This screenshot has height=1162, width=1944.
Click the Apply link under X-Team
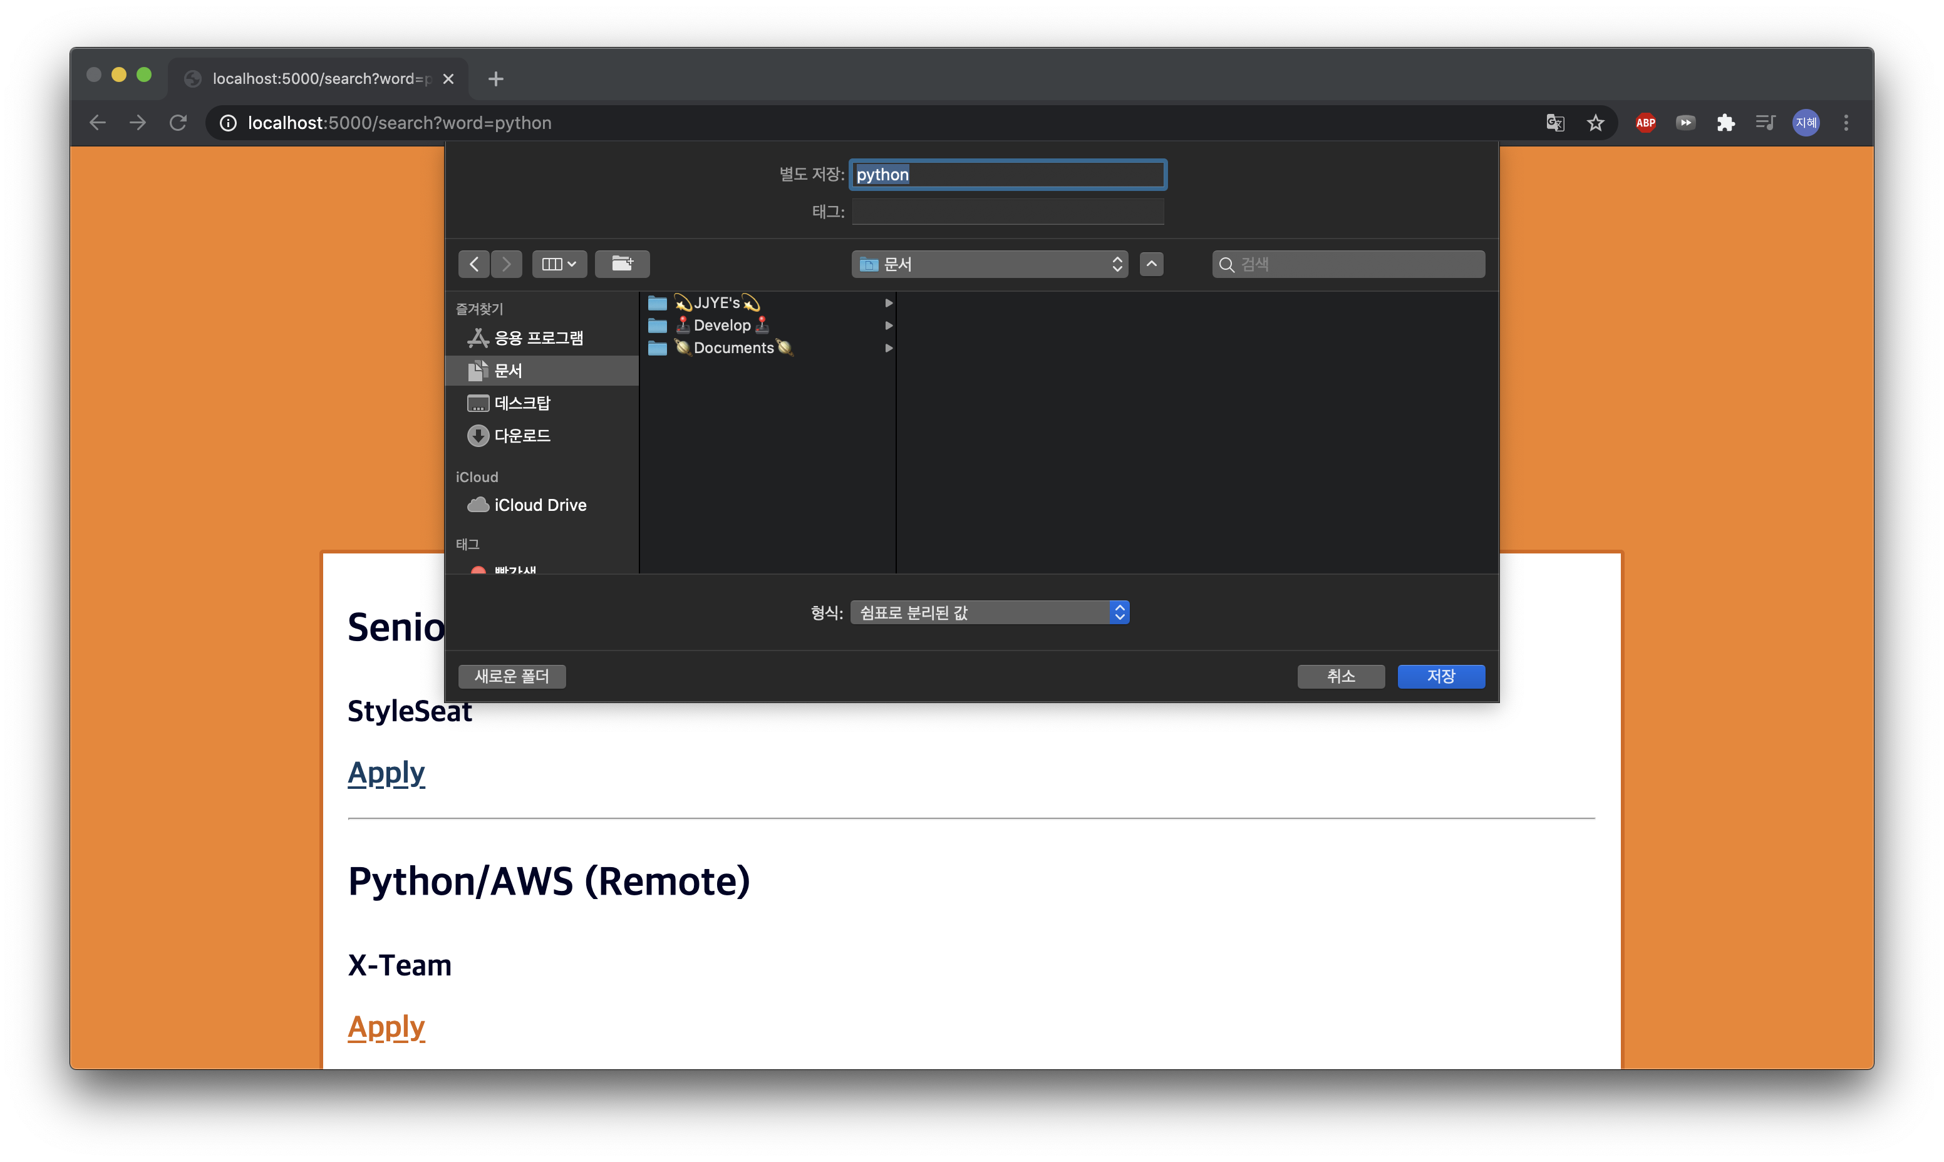(x=386, y=1027)
